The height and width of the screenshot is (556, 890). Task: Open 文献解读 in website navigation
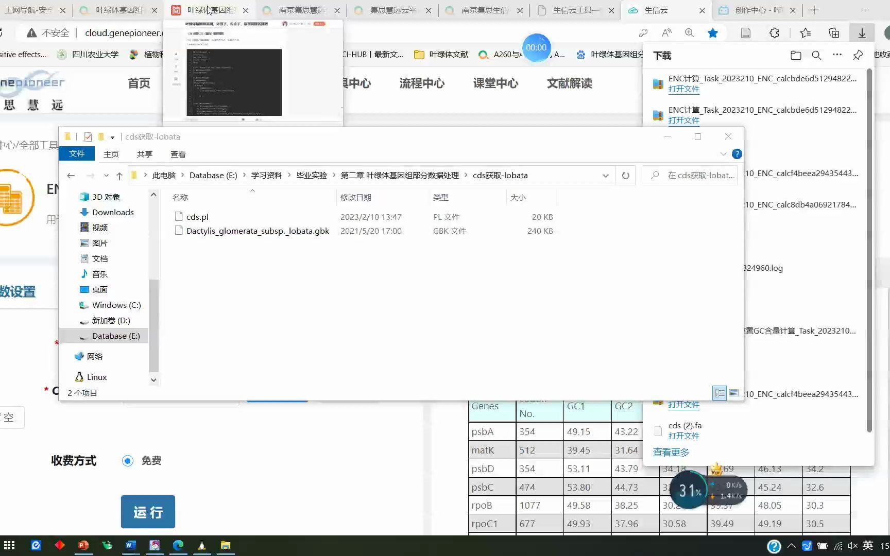(570, 83)
